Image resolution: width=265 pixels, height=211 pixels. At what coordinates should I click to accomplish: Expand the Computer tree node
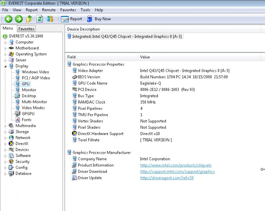[x=5, y=42]
